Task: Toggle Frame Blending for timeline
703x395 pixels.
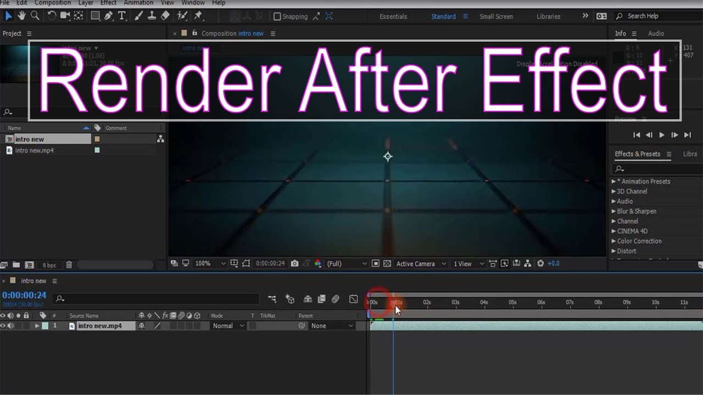Action: [322, 299]
